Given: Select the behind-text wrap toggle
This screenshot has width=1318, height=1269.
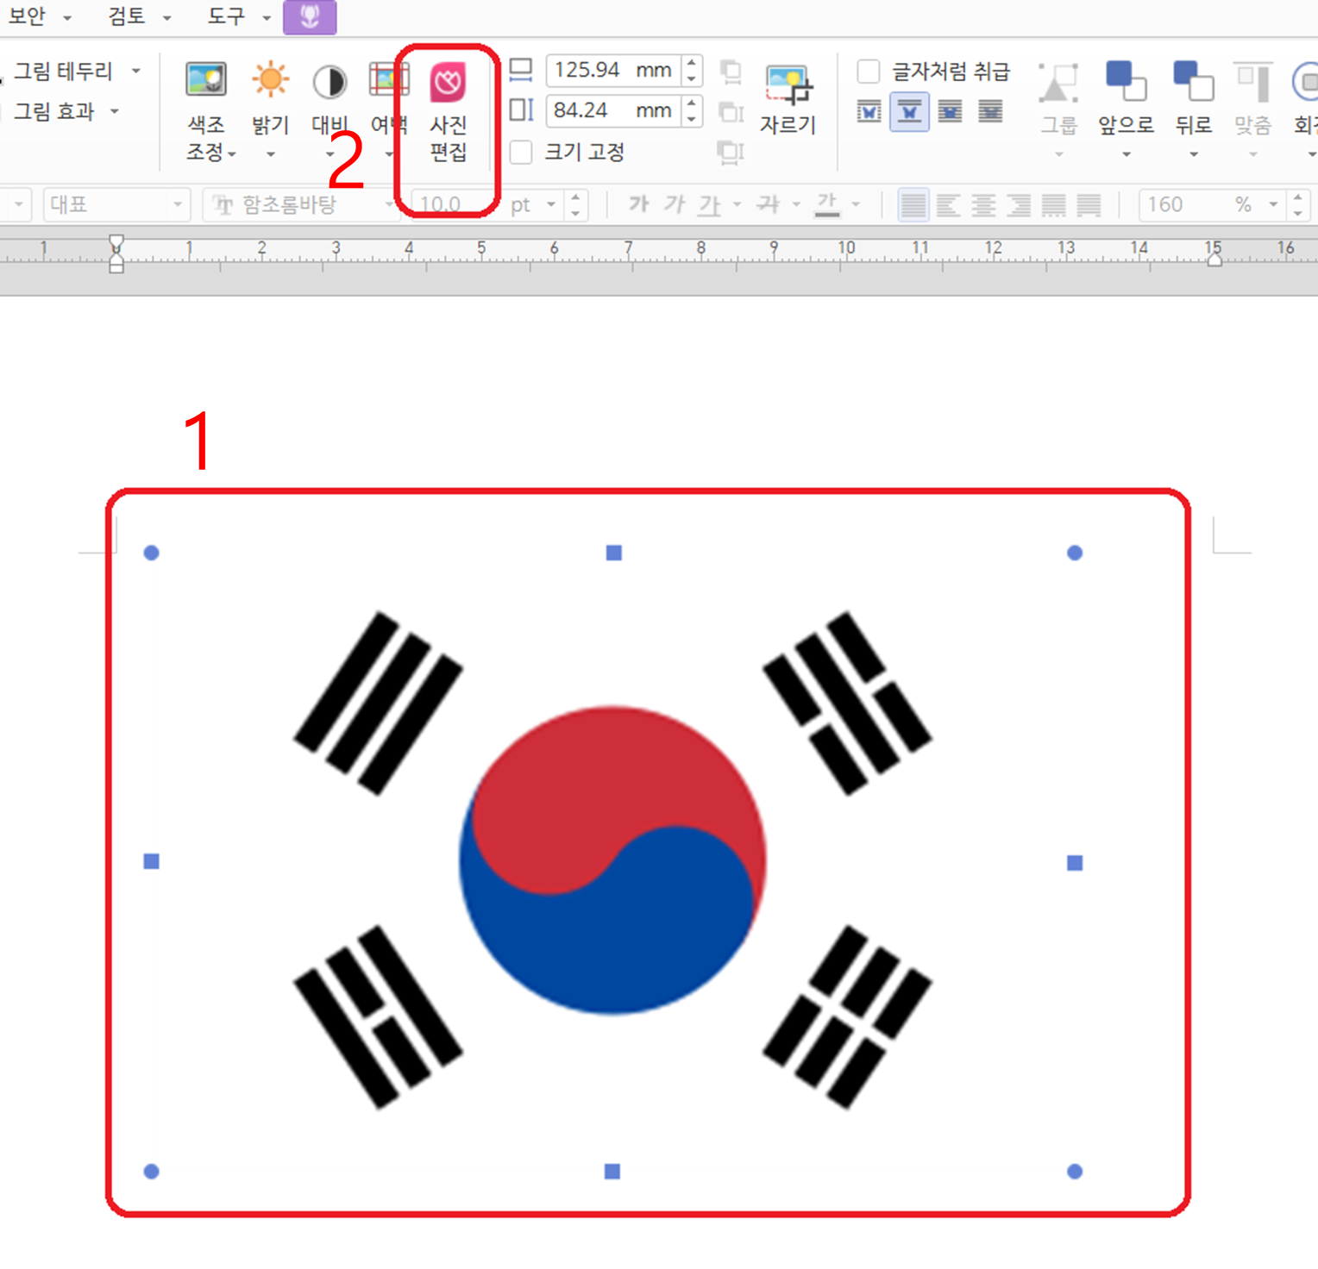Looking at the screenshot, I should [x=990, y=111].
